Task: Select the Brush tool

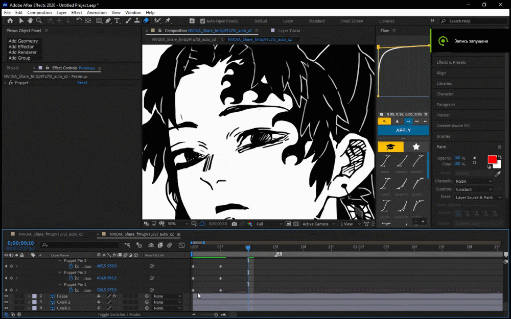Action: click(x=128, y=21)
